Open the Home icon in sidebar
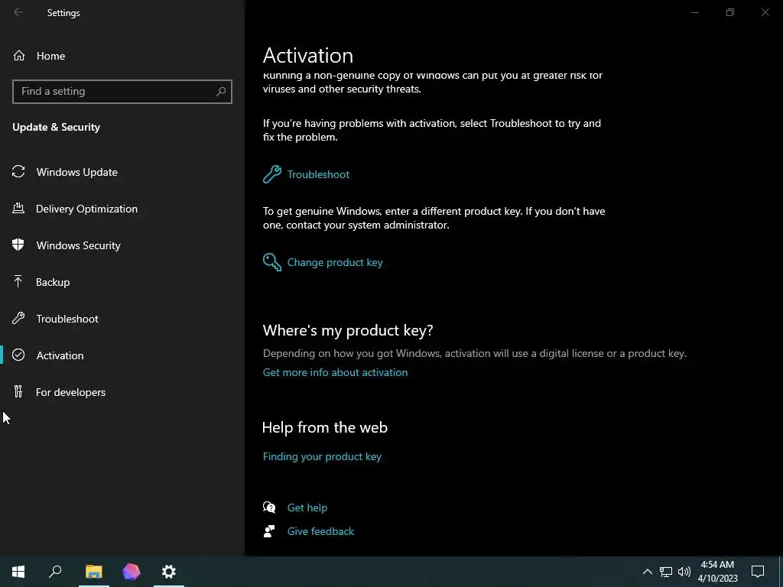783x587 pixels. click(19, 56)
